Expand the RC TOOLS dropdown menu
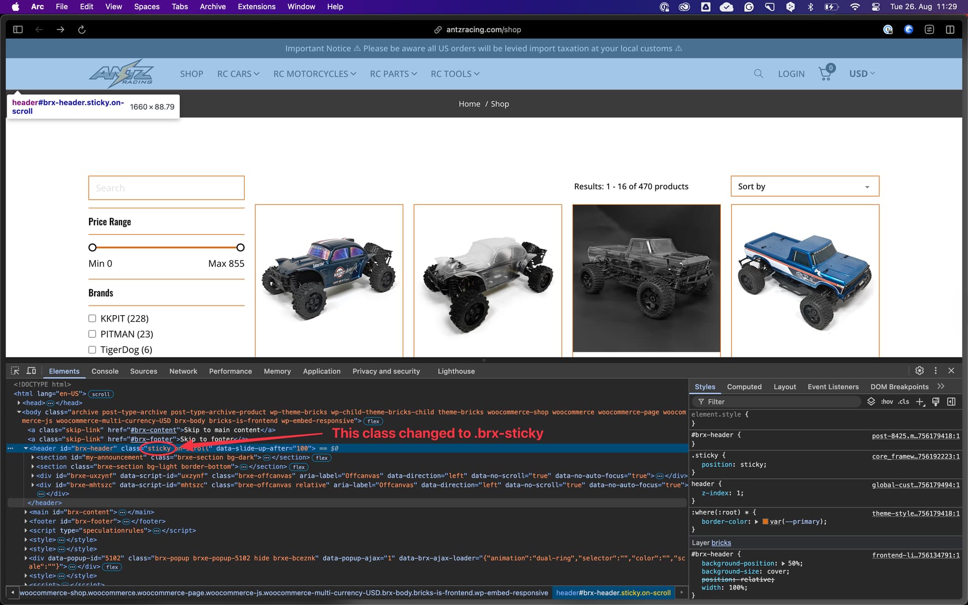The image size is (968, 605). [x=455, y=74]
